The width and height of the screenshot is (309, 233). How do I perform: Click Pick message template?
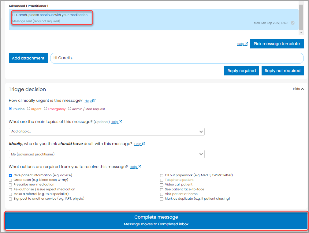coord(277,44)
